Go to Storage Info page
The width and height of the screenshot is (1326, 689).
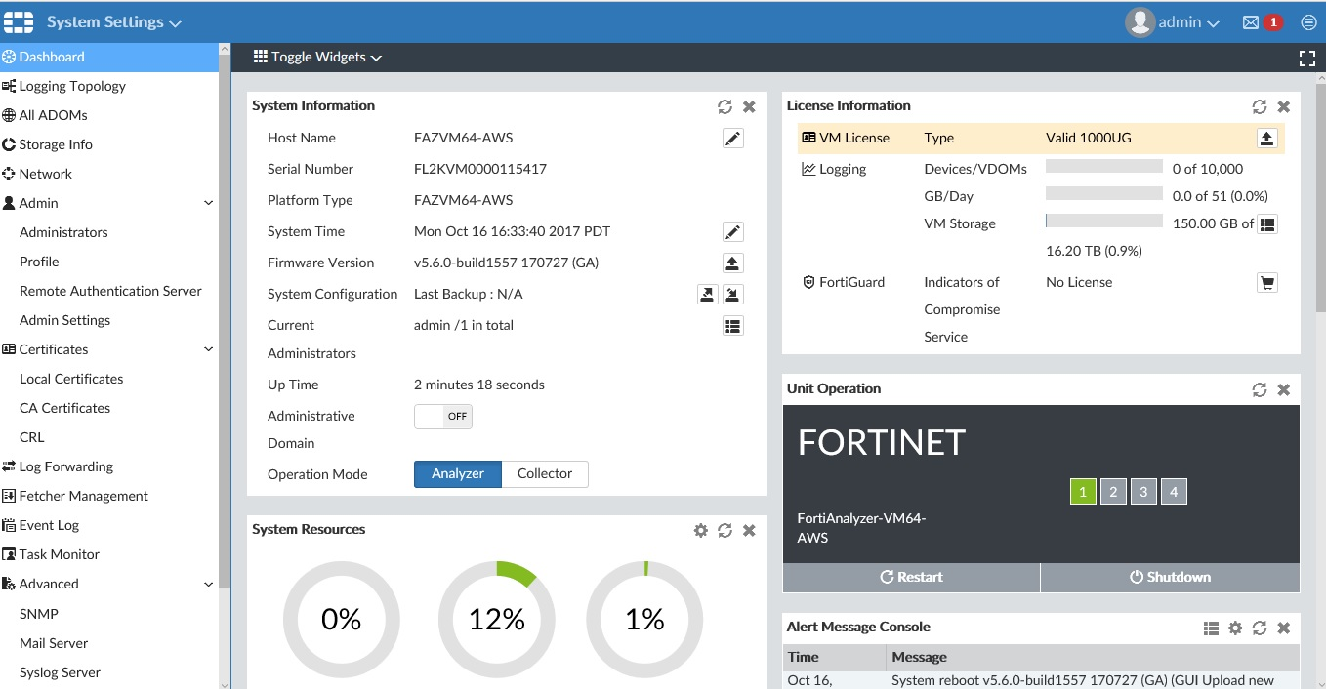click(x=56, y=144)
